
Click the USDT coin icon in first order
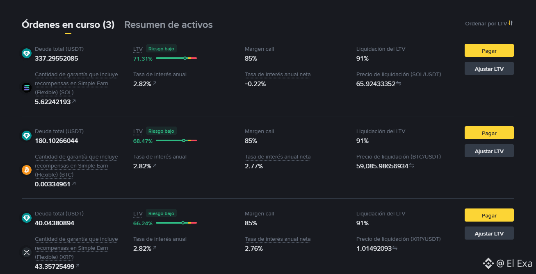coord(27,53)
